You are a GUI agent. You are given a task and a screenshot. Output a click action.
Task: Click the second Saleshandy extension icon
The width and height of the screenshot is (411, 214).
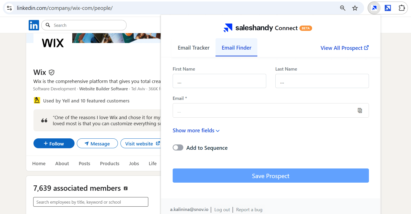pyautogui.click(x=388, y=8)
